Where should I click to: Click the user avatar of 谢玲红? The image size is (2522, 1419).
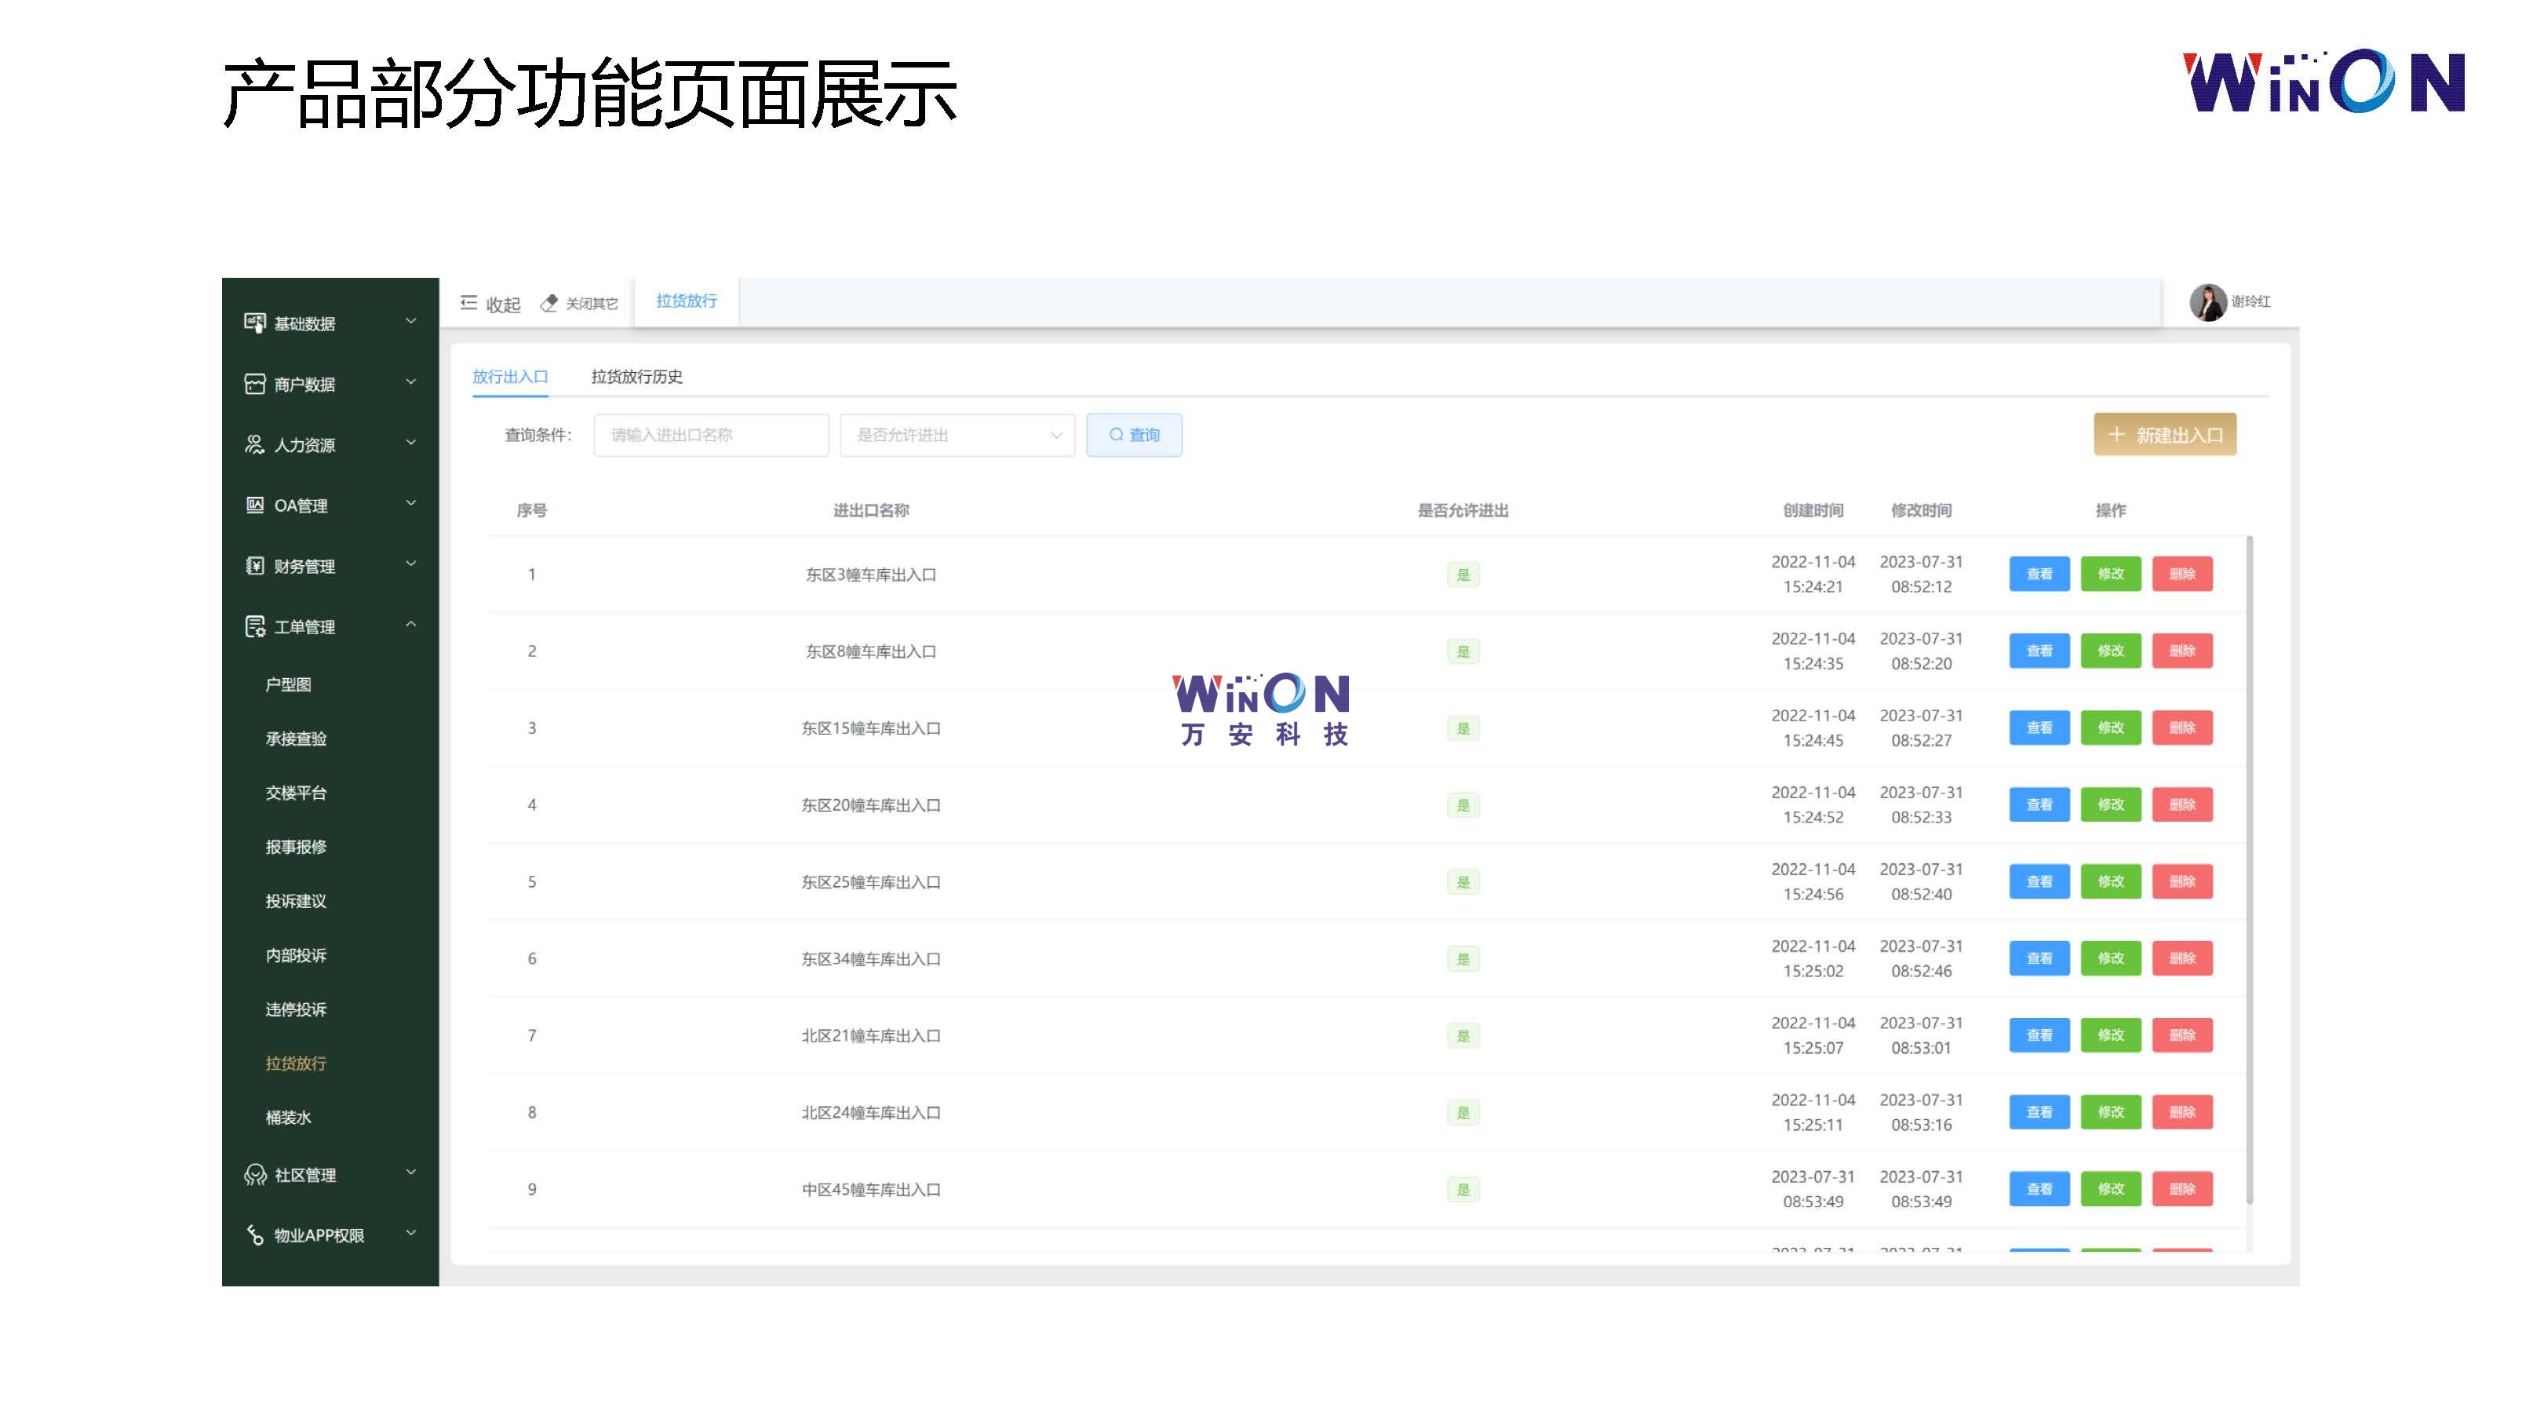pyautogui.click(x=2207, y=303)
